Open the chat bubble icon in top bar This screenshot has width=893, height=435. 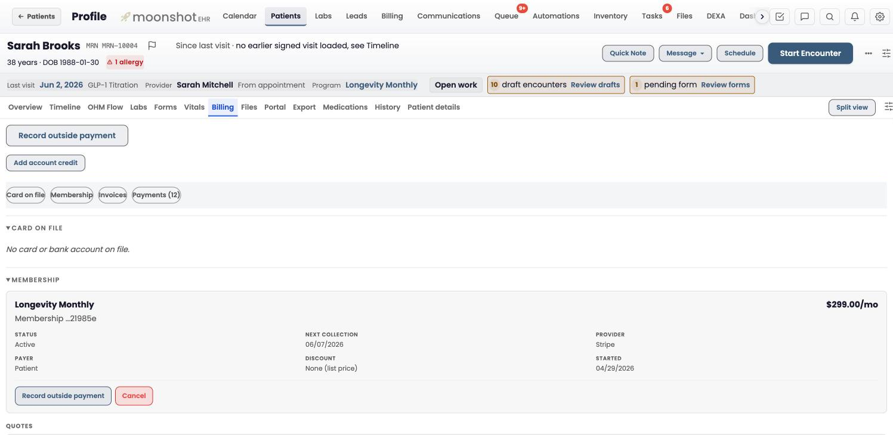805,17
